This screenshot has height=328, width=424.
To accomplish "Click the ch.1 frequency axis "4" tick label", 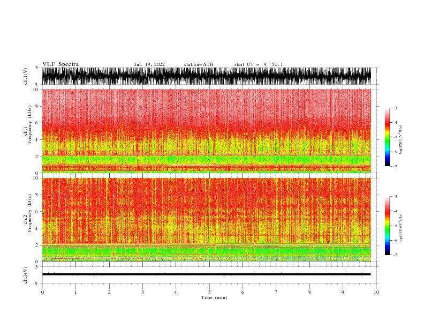I will tap(37, 140).
